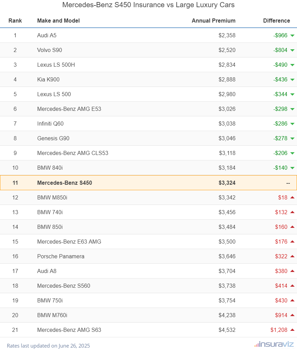
Task: Click the $18 difference value
Action: tap(283, 198)
